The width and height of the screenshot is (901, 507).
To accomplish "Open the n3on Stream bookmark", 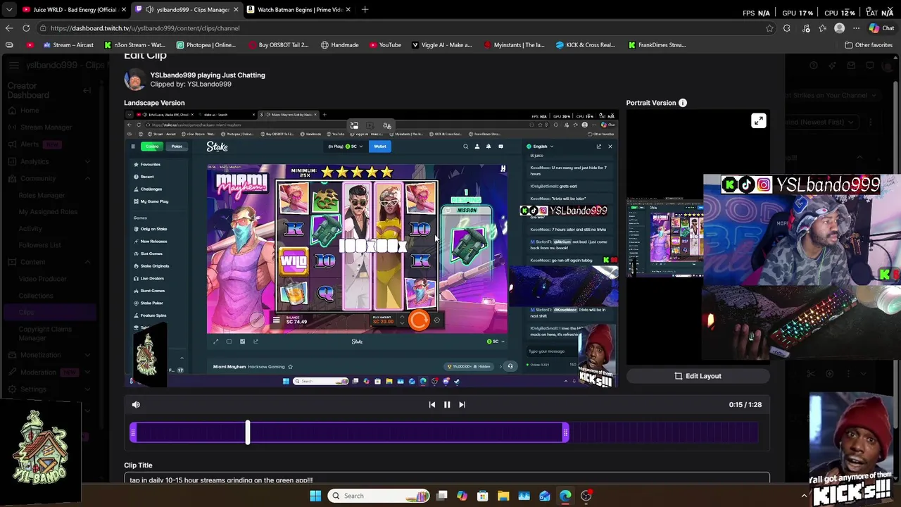I will pyautogui.click(x=134, y=45).
